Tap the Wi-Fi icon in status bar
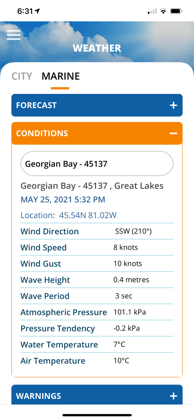 (x=163, y=11)
